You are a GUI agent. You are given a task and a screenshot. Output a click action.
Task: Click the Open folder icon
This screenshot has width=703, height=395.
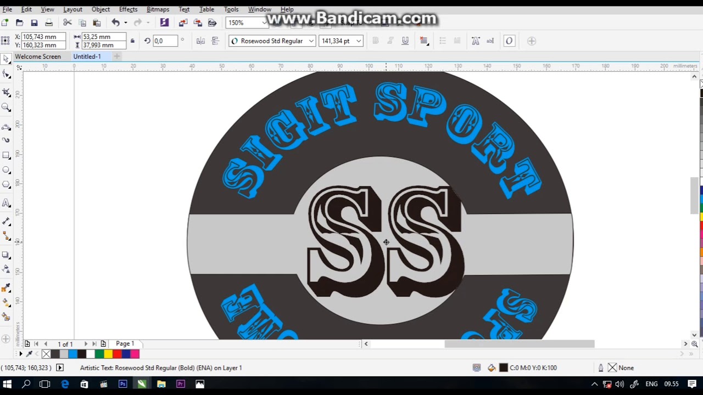19,22
